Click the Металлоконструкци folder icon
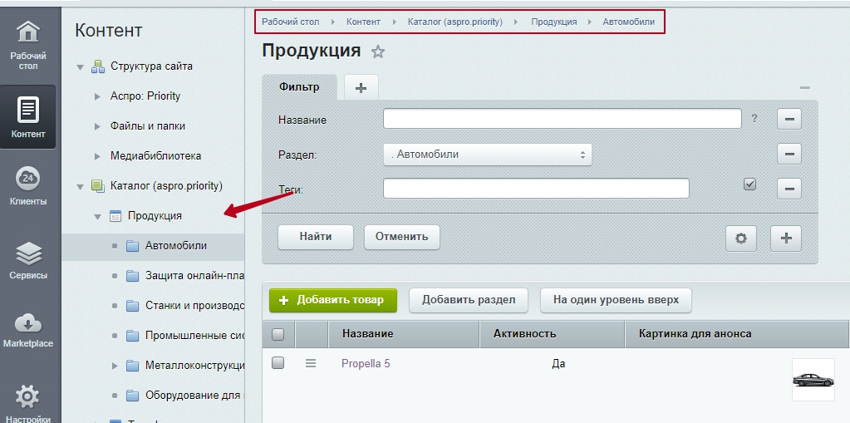The height and width of the screenshot is (423, 850). click(133, 366)
